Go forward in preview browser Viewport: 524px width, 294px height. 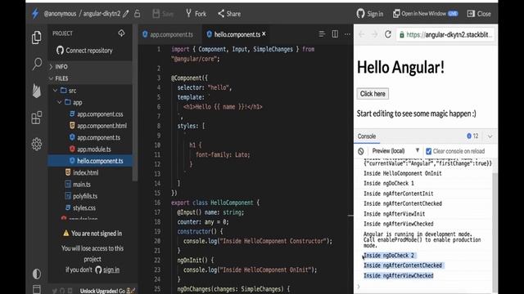[x=374, y=34]
